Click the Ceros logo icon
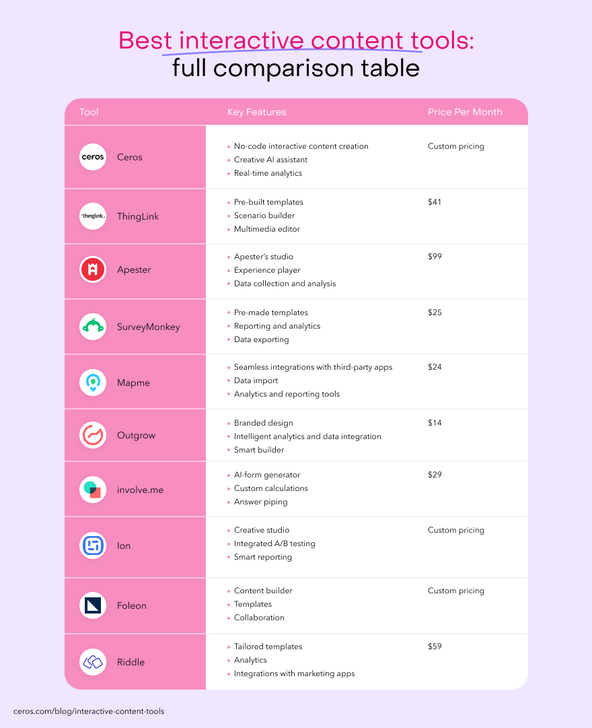This screenshot has width=592, height=728. coord(93,157)
